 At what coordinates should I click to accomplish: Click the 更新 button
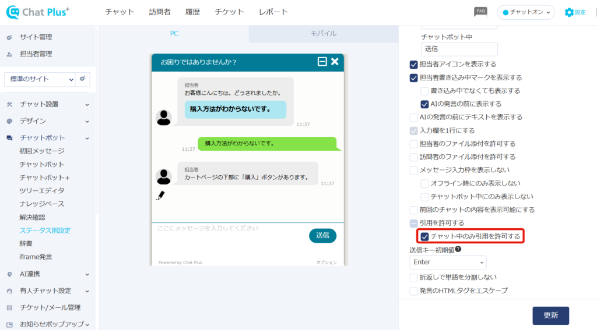pos(550,315)
